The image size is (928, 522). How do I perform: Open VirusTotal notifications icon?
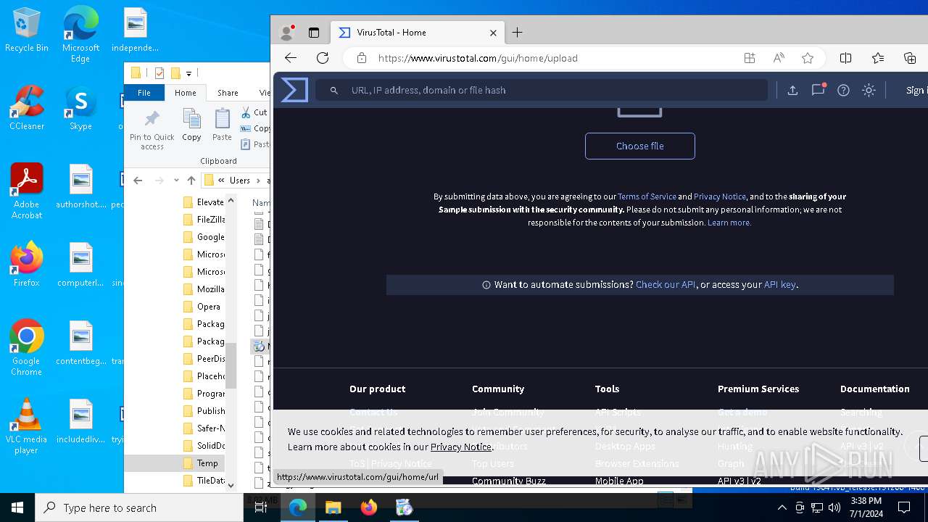(819, 90)
